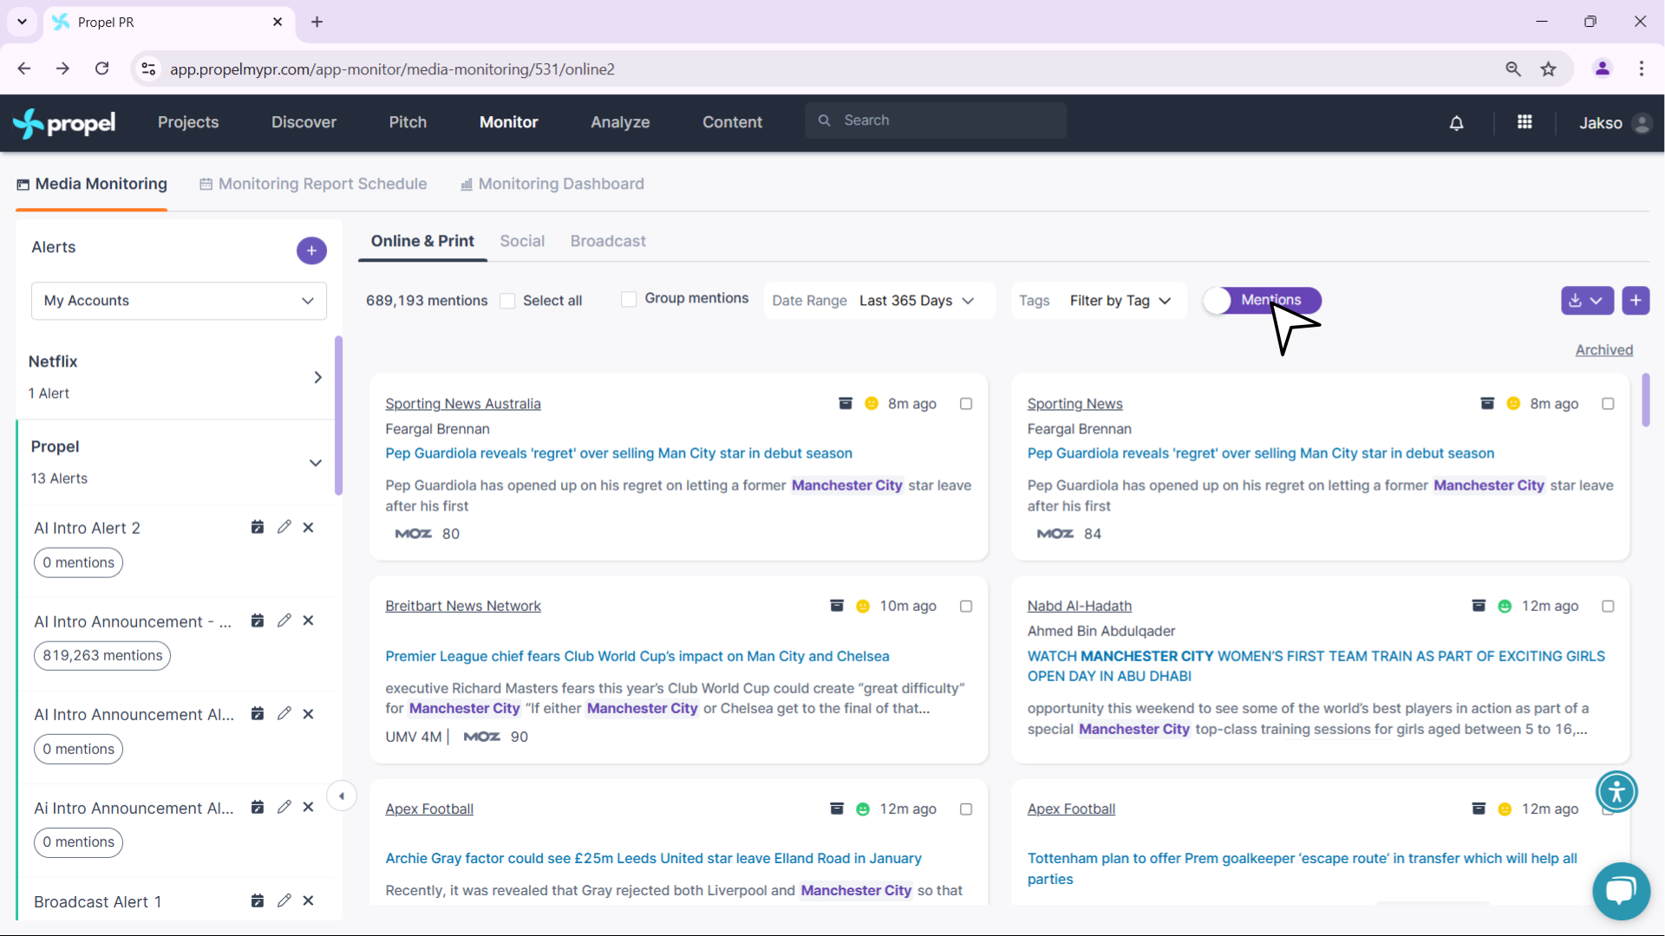Open calendar icon for Broadcast Alert 1
The image size is (1665, 936).
tap(258, 900)
